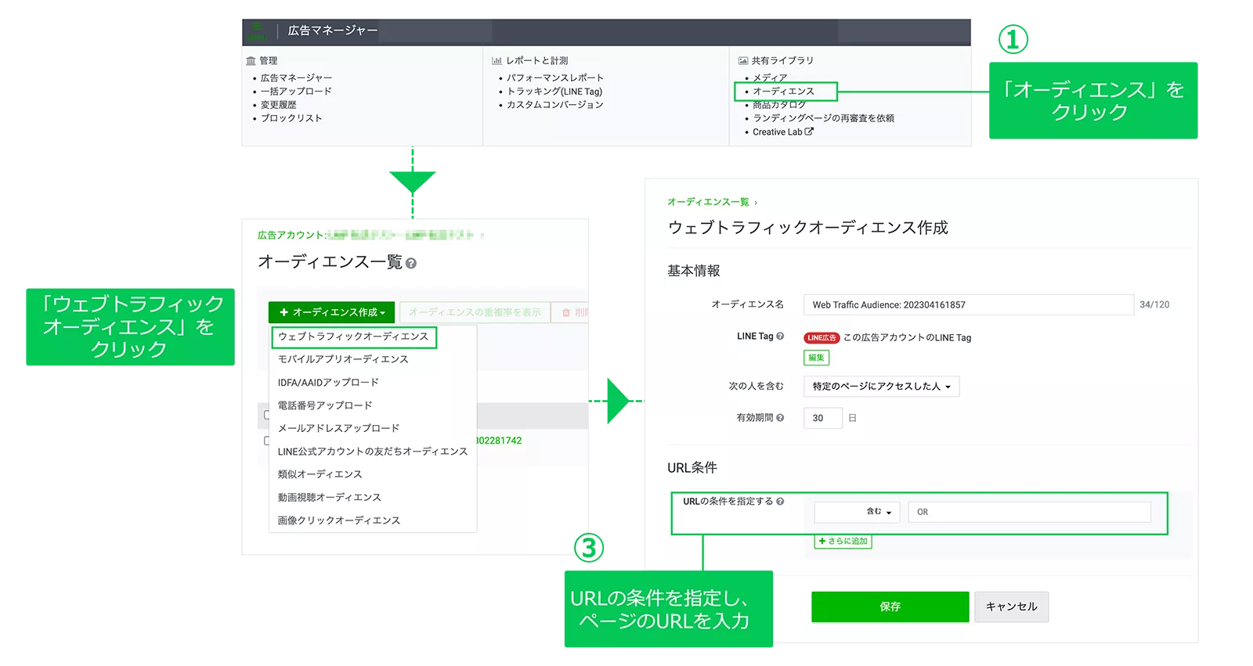Open オーディエンス link under 共有ライブラリ

pos(783,92)
